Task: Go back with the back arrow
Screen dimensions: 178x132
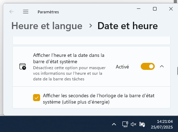Action: (12, 12)
